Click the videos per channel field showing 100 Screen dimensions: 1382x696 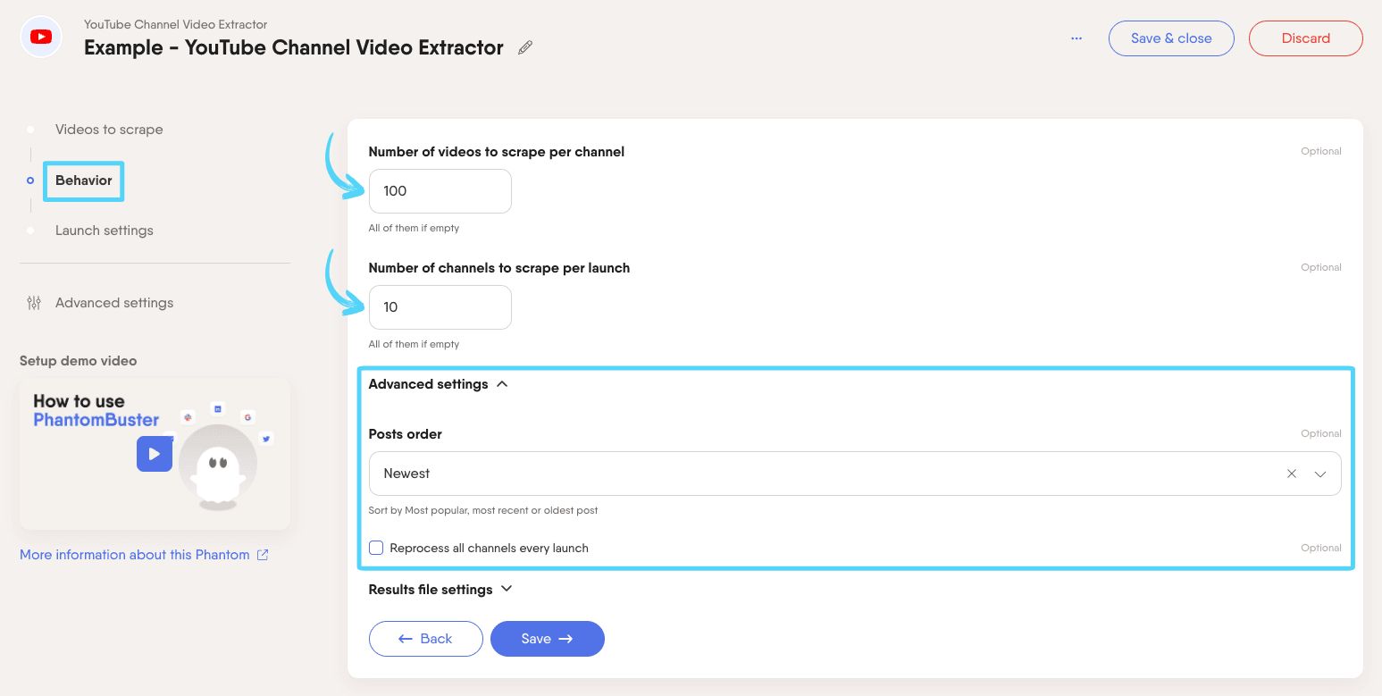(x=440, y=191)
